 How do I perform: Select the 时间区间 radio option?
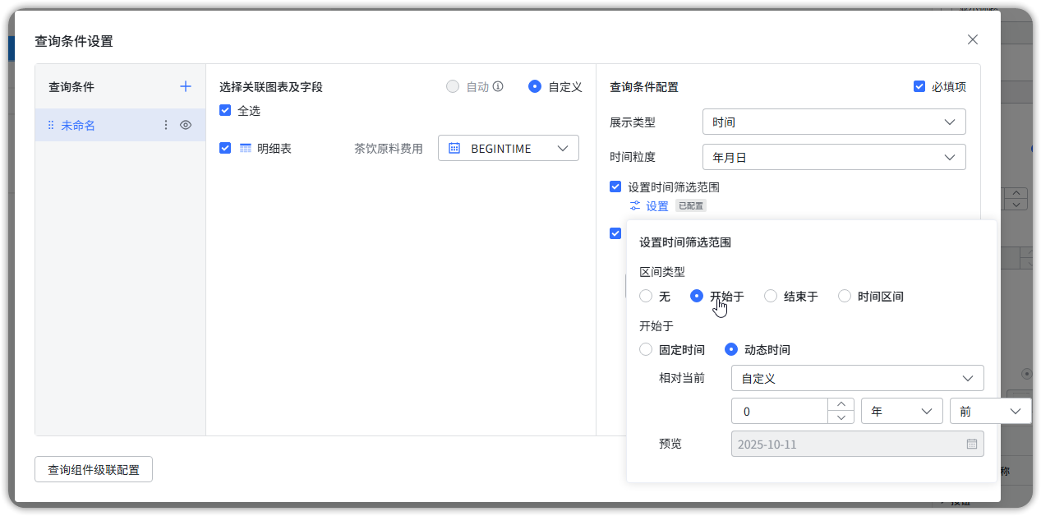[845, 296]
